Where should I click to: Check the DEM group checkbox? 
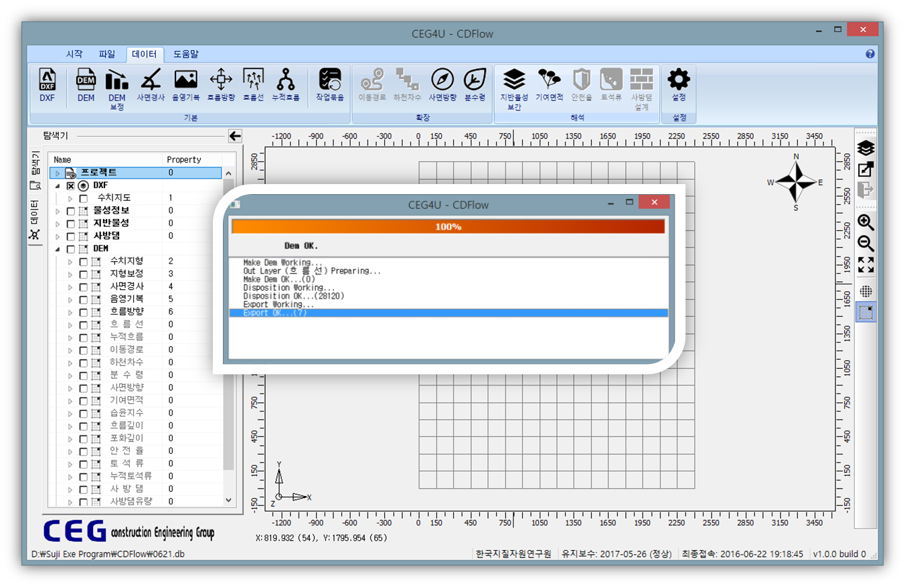[71, 248]
